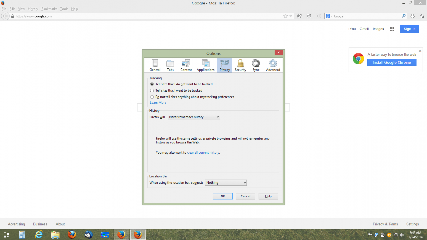Open the History menu
This screenshot has height=240, width=427.
click(33, 9)
